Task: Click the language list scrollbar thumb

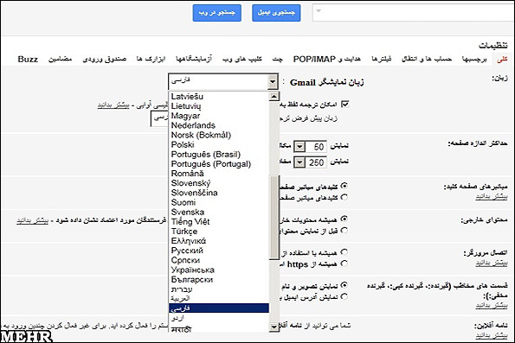Action: tap(274, 218)
